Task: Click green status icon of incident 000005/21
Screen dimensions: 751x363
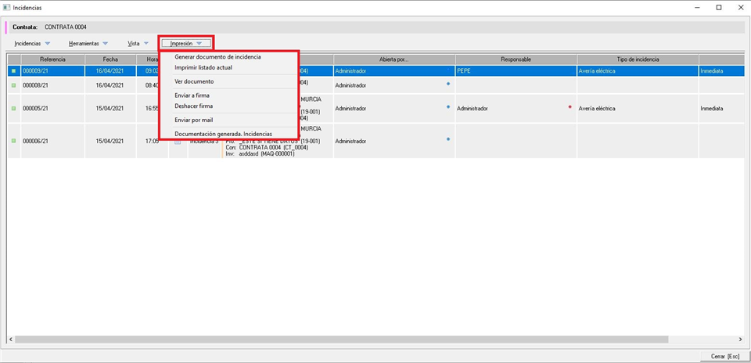Action: [x=13, y=109]
